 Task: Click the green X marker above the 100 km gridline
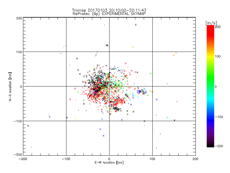click(x=133, y=47)
